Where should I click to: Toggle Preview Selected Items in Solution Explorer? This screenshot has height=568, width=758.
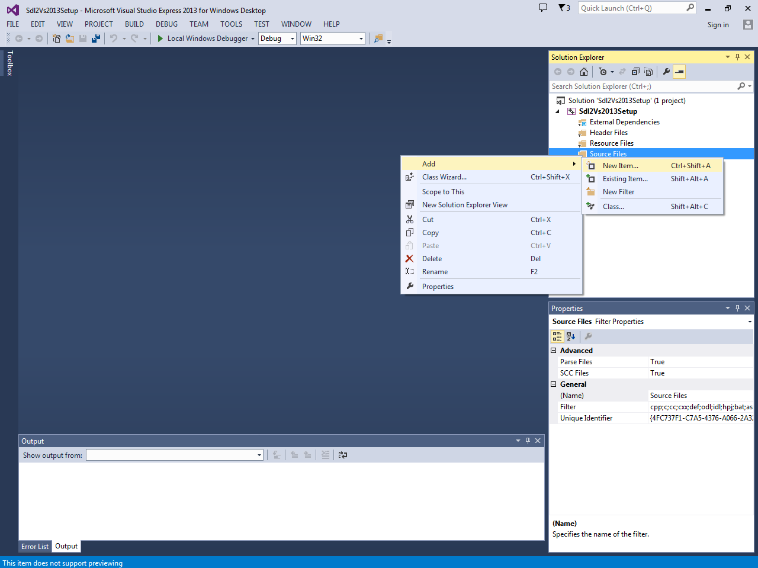pos(679,71)
